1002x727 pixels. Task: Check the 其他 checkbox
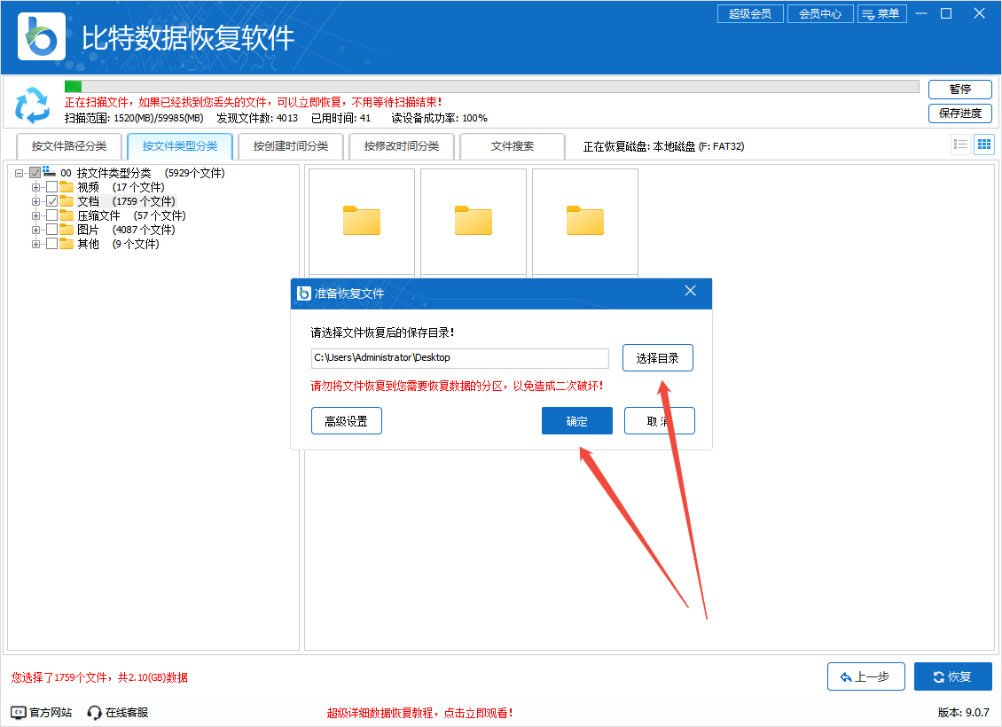tap(51, 244)
